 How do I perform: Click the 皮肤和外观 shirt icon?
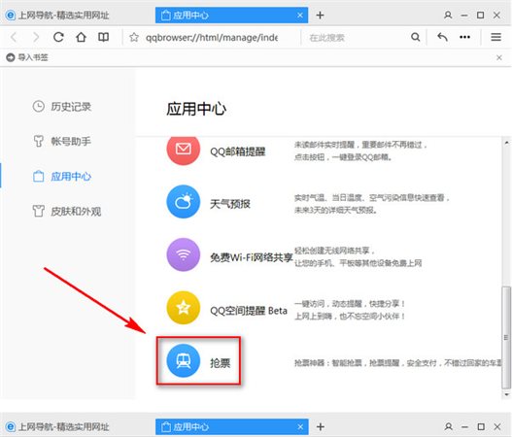coord(38,211)
